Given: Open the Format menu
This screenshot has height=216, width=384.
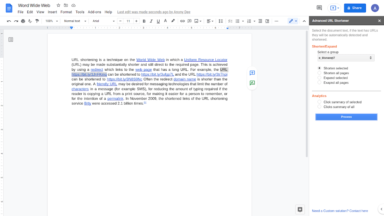Looking at the screenshot, I should [66, 12].
